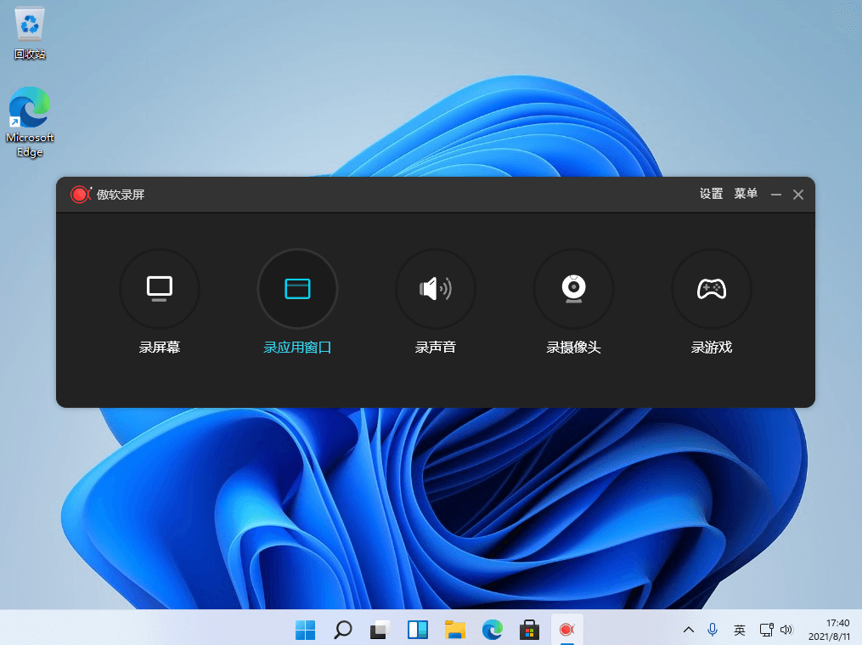Open taskbar Search magnifier
Image resolution: width=862 pixels, height=645 pixels.
[342, 630]
